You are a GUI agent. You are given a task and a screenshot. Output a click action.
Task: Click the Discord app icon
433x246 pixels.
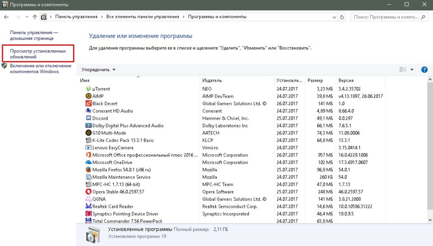tap(89, 118)
